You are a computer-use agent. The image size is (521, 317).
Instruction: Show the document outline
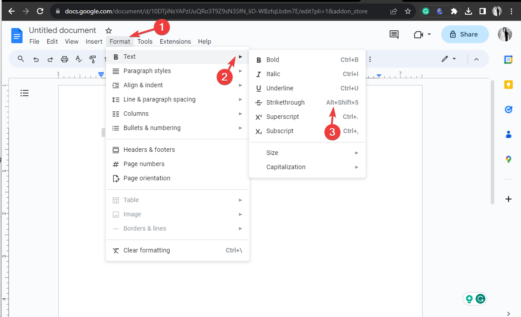24,93
